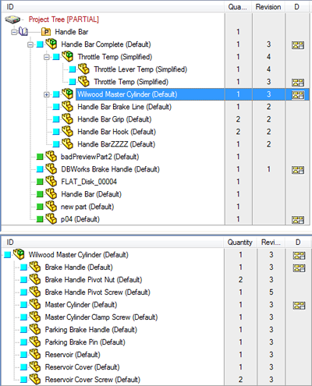Click quantity 2 in Reservoir Cover Screw row

[x=240, y=379]
